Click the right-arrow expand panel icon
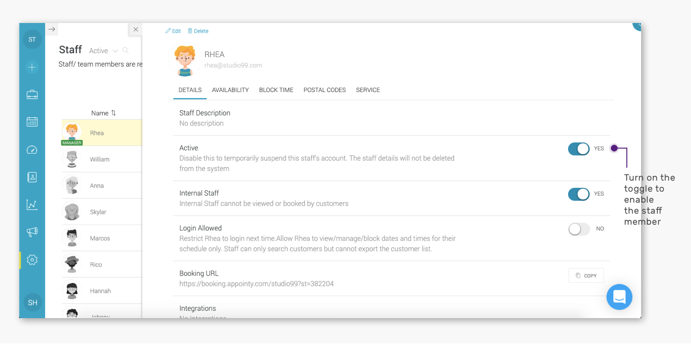This screenshot has height=344, width=691. (52, 29)
